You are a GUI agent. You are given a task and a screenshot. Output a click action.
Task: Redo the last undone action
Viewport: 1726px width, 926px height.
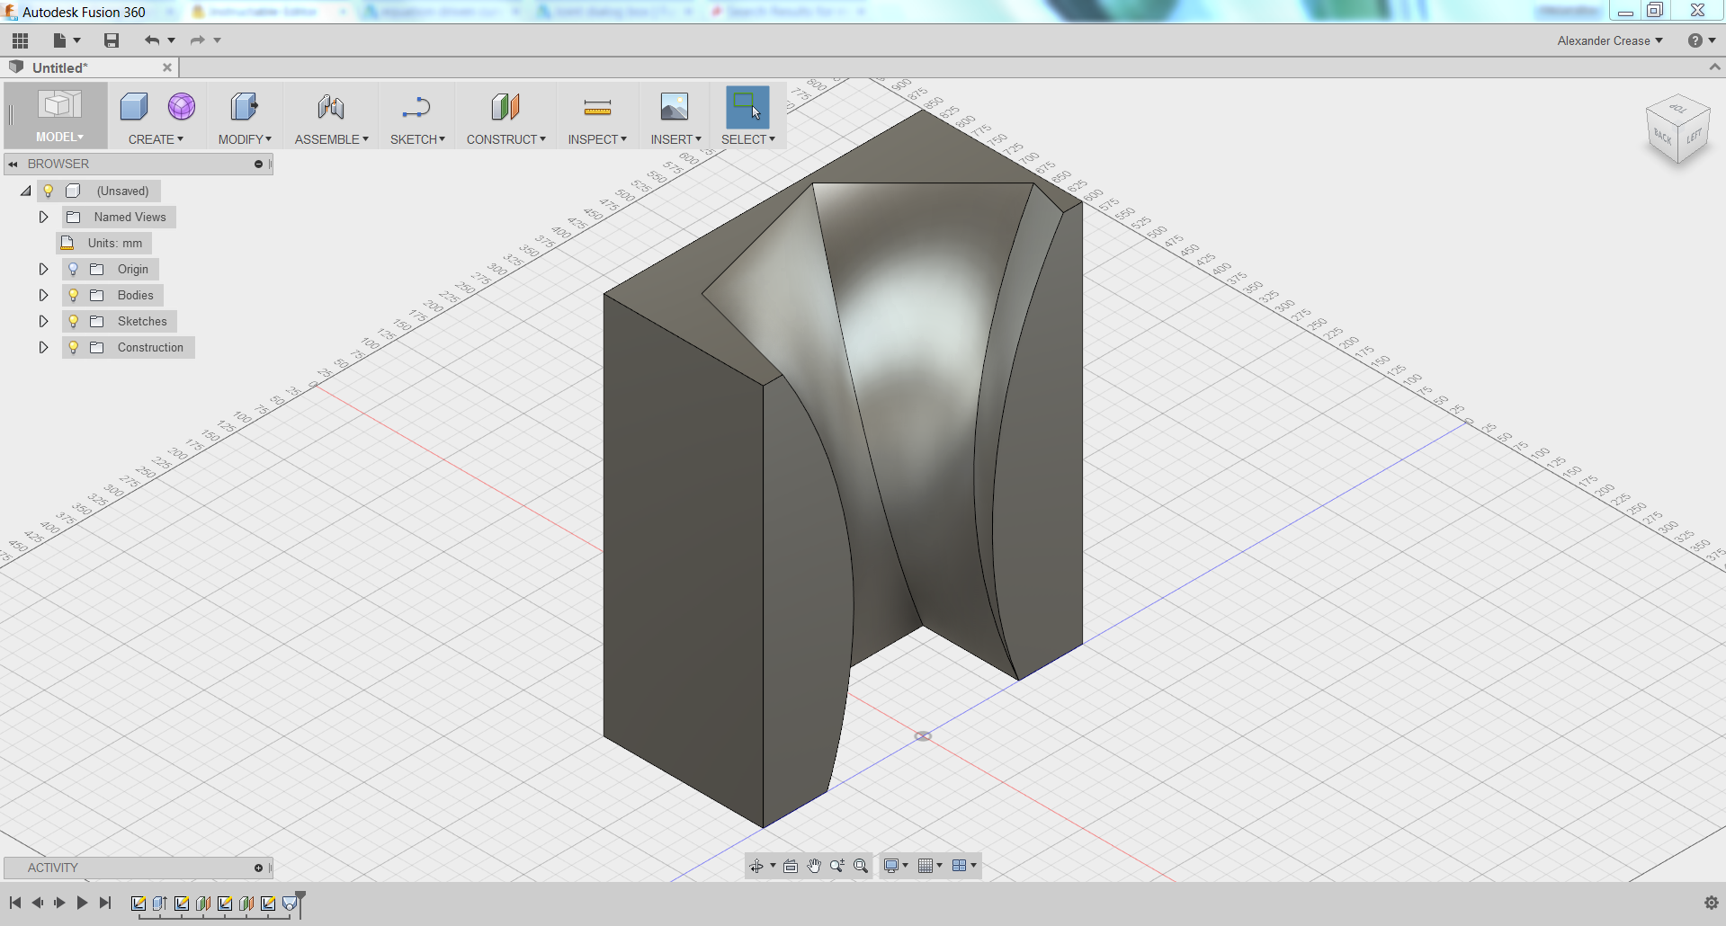[198, 40]
